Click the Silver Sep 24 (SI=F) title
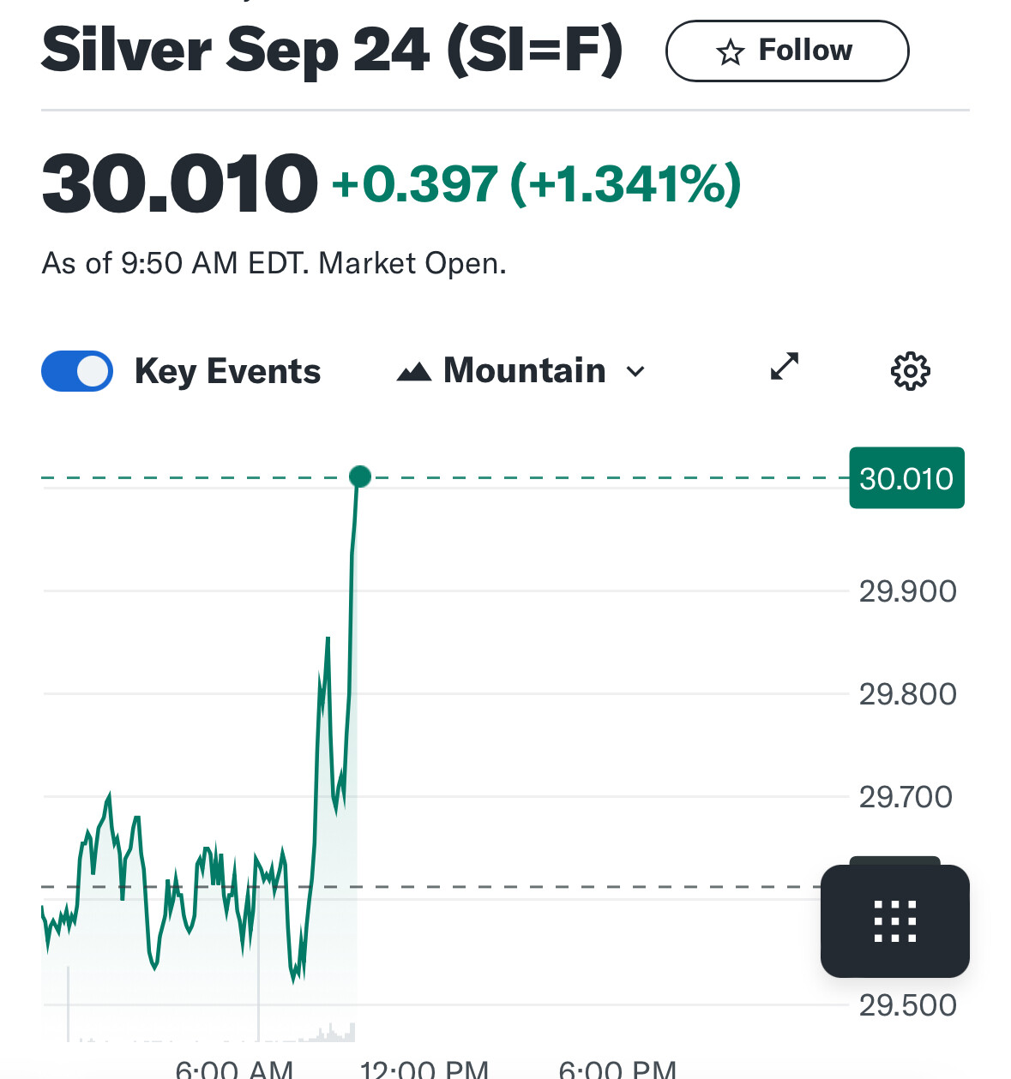 332,51
